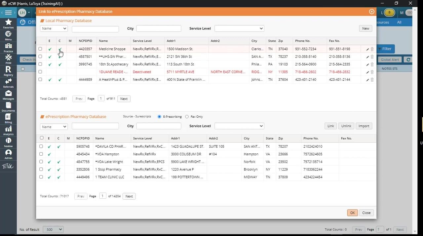Screen dimensions: 423x236
Task: Open the eCW Menu sidebar icon
Action: (x=8, y=35)
